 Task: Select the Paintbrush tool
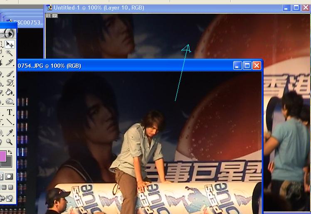click(10, 74)
